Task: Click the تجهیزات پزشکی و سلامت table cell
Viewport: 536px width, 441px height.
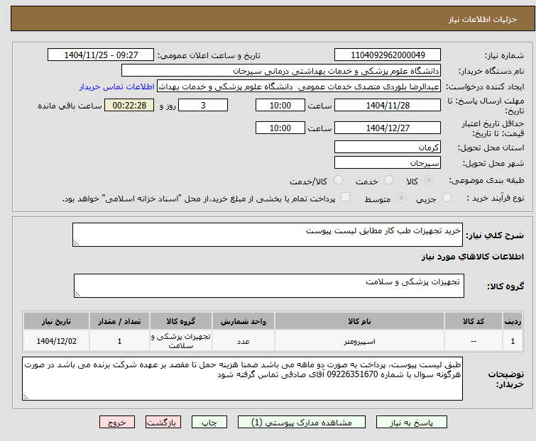Action: [181, 340]
